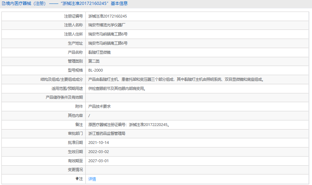Open the 详情 link in the 注 row
Screen dimensions: 312x185
tap(92, 179)
